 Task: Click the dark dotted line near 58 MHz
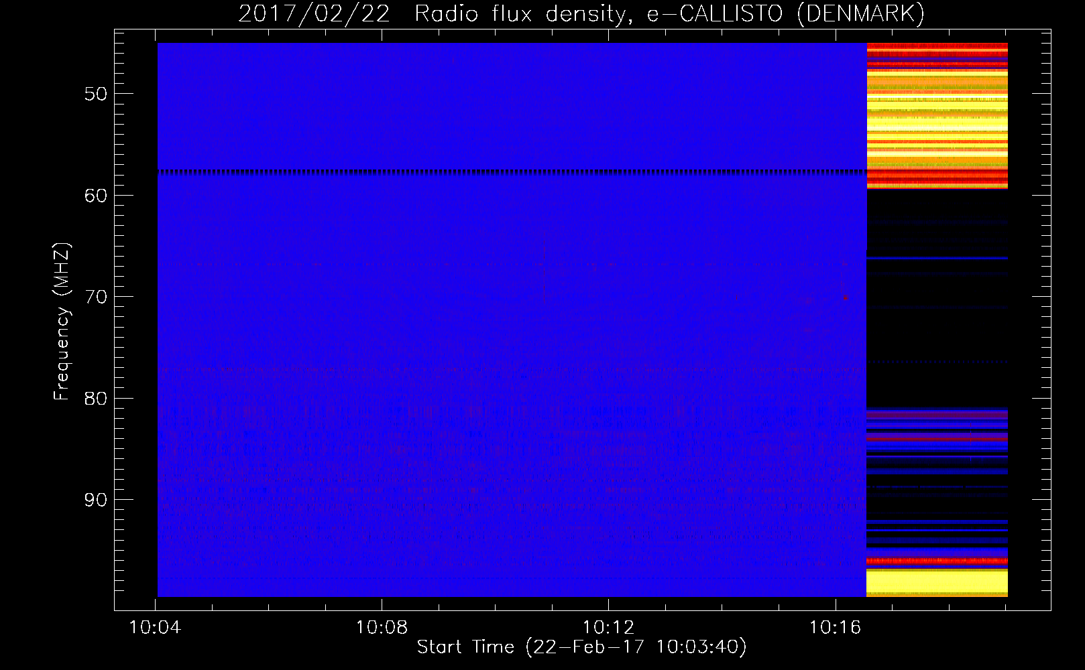point(512,172)
